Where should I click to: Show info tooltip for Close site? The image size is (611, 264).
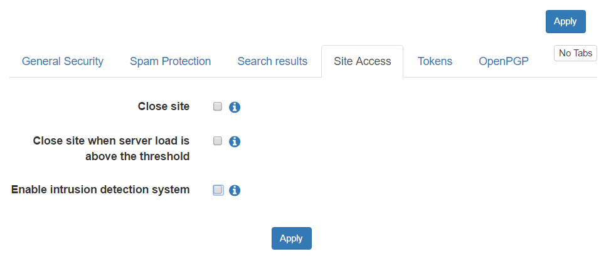[x=234, y=108]
